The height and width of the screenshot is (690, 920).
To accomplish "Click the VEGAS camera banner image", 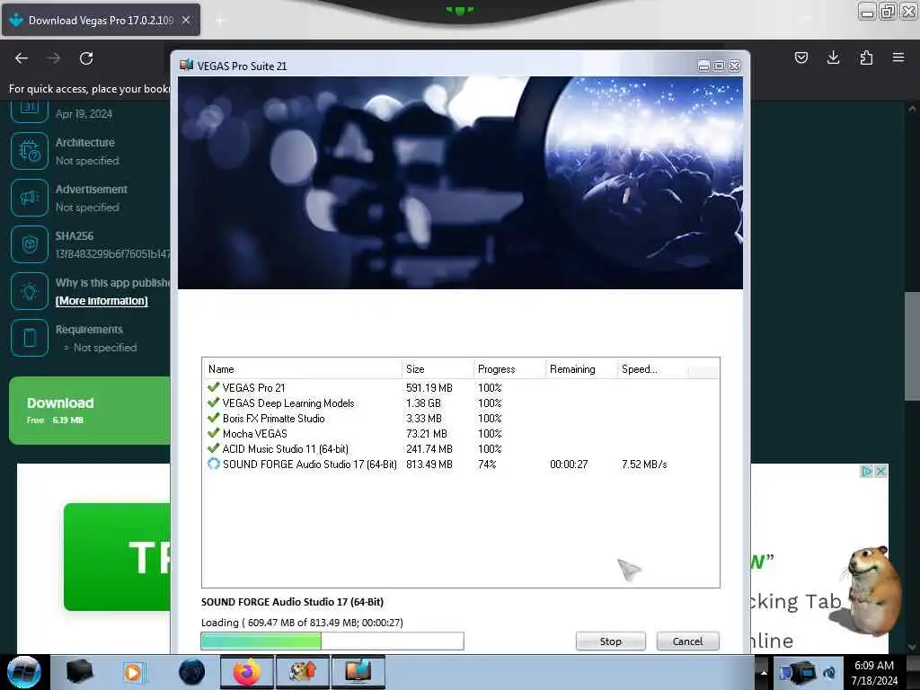I will [461, 182].
